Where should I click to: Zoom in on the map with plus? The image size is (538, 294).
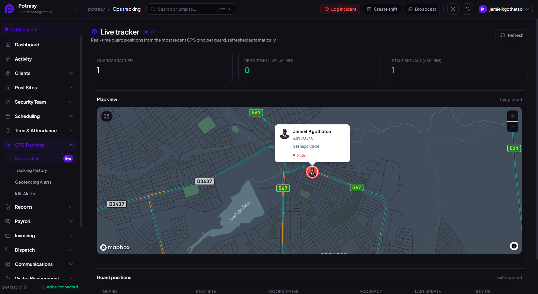pyautogui.click(x=513, y=116)
